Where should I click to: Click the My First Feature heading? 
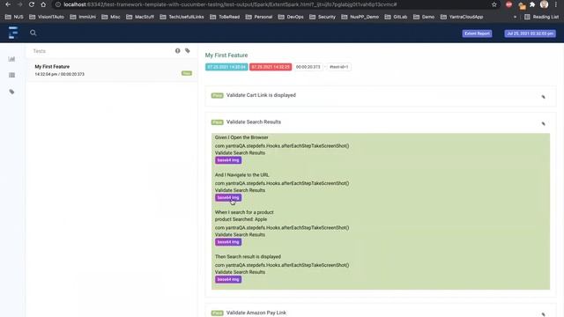pyautogui.click(x=226, y=55)
